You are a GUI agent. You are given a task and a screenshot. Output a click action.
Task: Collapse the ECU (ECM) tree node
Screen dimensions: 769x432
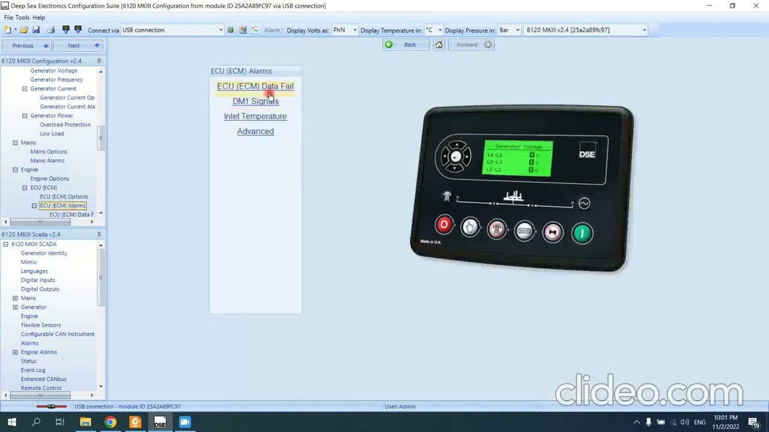click(25, 188)
